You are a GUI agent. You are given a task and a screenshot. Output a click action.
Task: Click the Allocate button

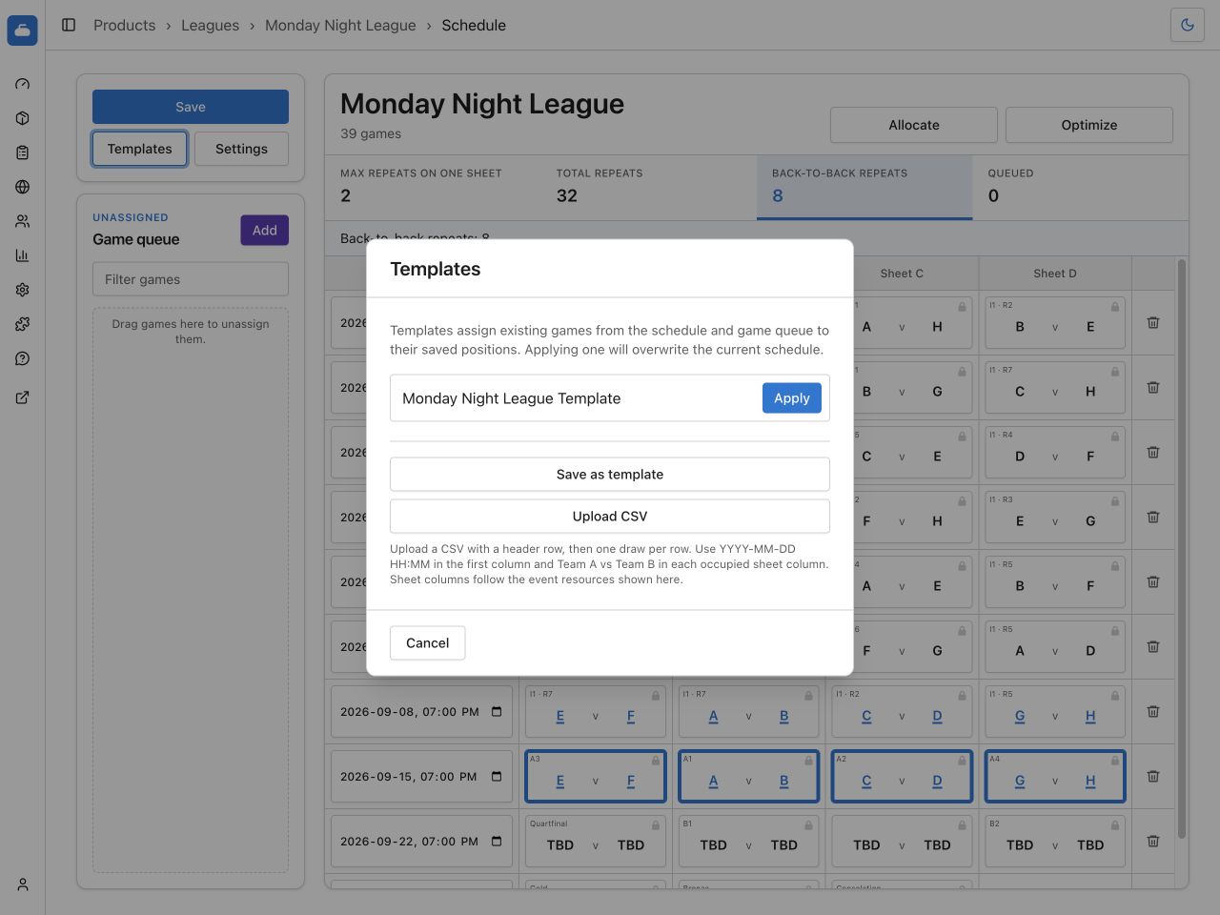pyautogui.click(x=914, y=125)
